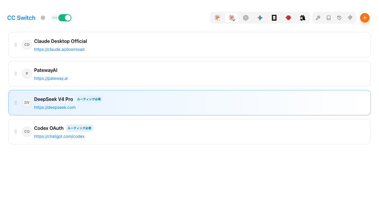Toggle the green proxy switch off
Screen dimensions: 379x213
pos(65,18)
